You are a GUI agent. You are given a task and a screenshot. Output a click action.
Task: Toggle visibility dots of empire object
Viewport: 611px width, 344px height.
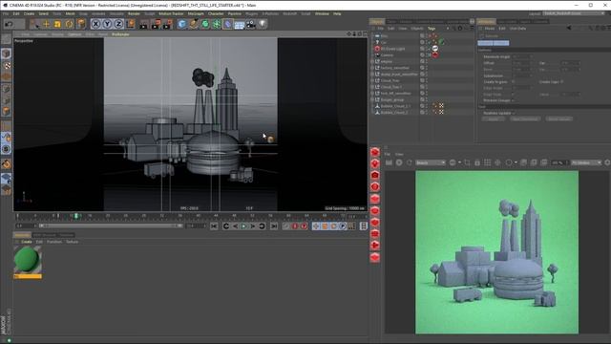click(427, 61)
